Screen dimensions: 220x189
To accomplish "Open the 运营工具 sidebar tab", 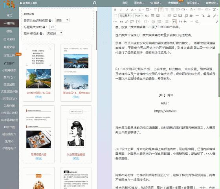I will click(9, 55).
